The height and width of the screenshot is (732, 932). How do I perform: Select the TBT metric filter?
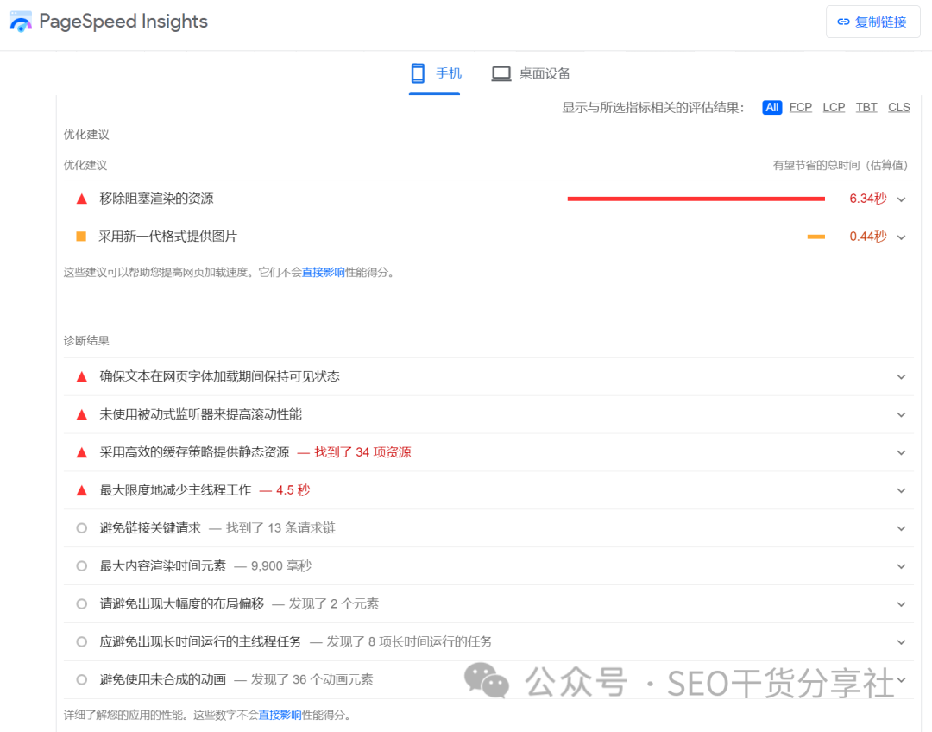click(x=866, y=107)
